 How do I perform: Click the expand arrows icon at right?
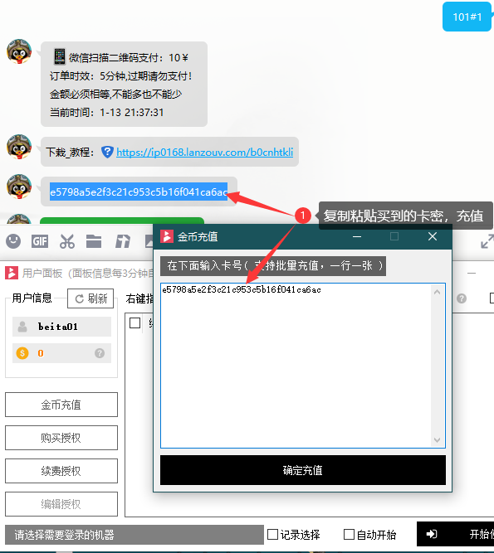(487, 241)
